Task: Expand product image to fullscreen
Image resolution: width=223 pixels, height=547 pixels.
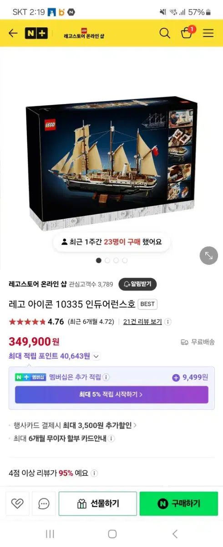Action: tap(209, 255)
